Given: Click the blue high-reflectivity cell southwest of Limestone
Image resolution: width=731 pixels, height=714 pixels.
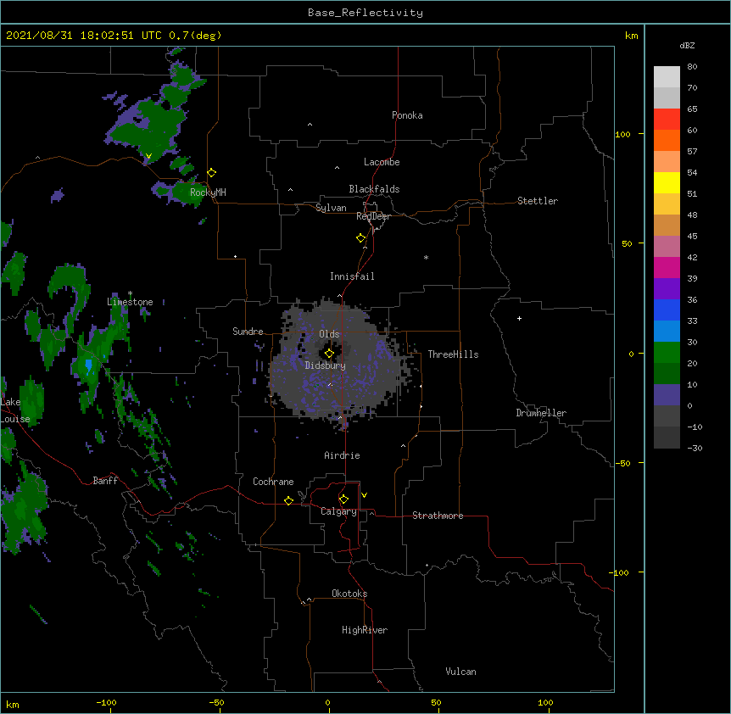Looking at the screenshot, I should pyautogui.click(x=88, y=365).
